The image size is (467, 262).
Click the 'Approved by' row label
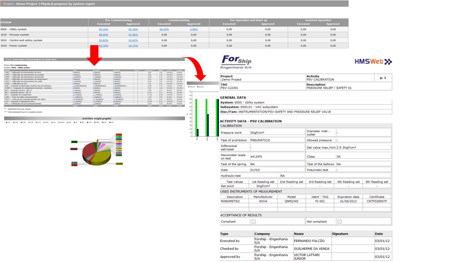pos(230,257)
